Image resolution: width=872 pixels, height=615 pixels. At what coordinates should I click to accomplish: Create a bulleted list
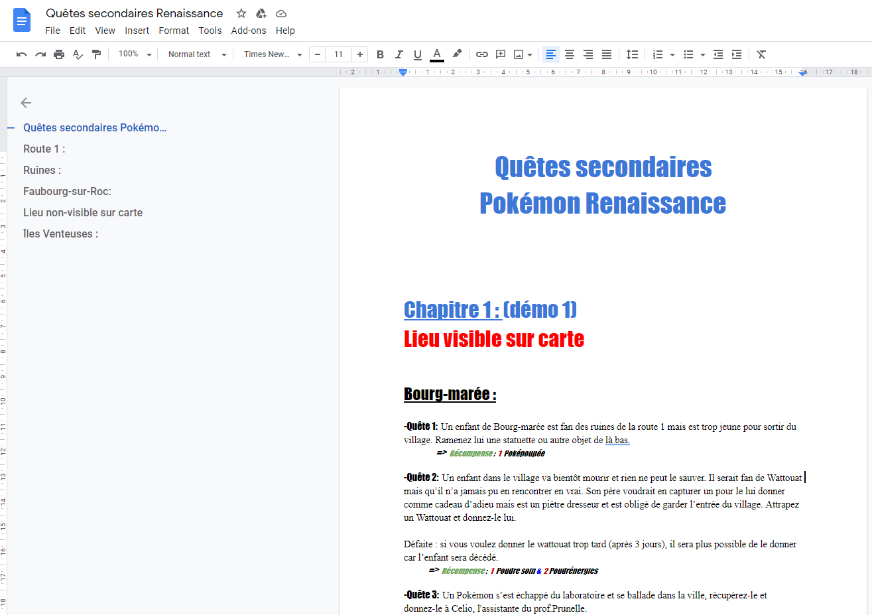688,54
